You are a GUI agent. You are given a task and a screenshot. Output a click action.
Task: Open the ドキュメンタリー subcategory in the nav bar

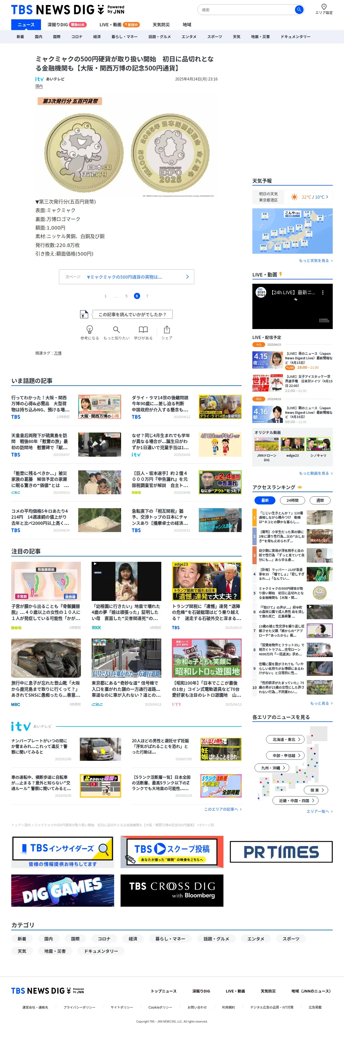(296, 36)
